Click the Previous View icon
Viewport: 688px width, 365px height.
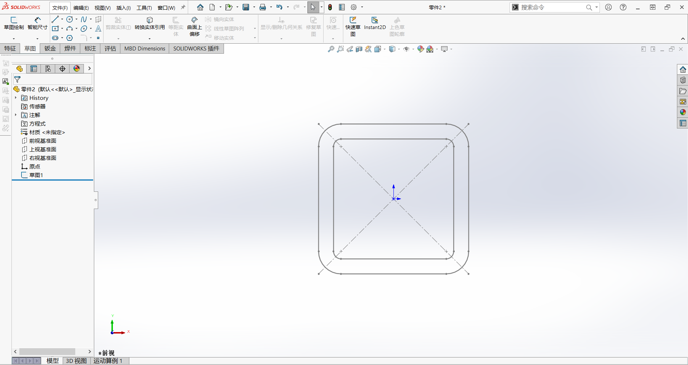[x=350, y=49]
